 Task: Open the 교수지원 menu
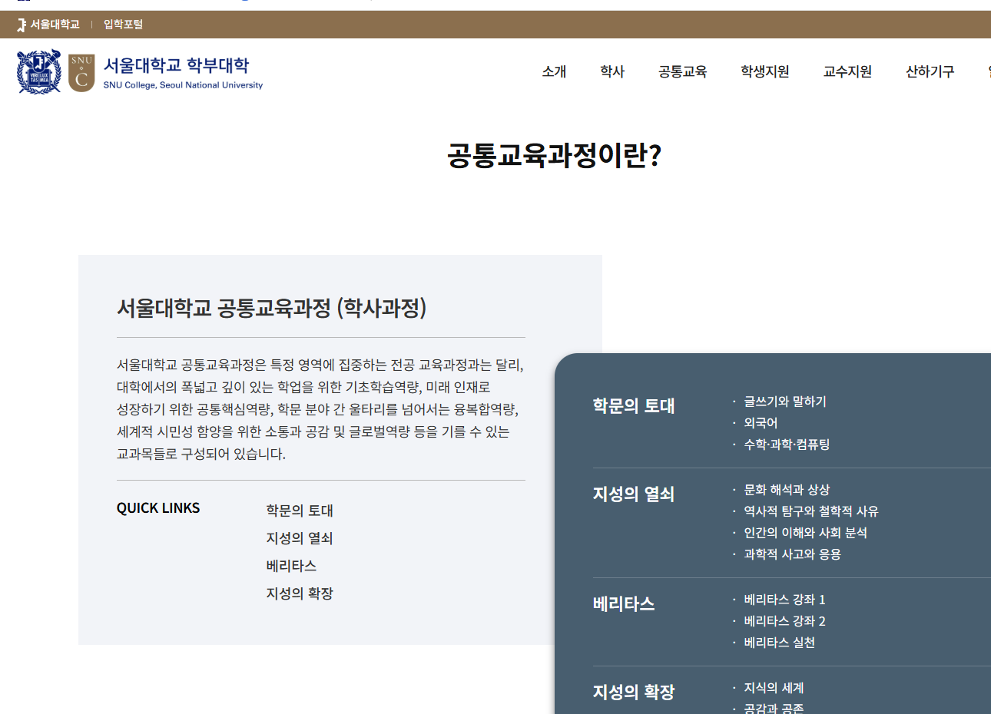point(847,71)
